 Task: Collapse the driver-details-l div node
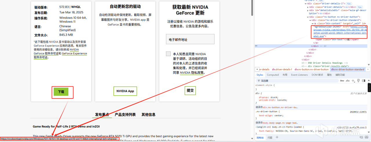(x=305, y=3)
